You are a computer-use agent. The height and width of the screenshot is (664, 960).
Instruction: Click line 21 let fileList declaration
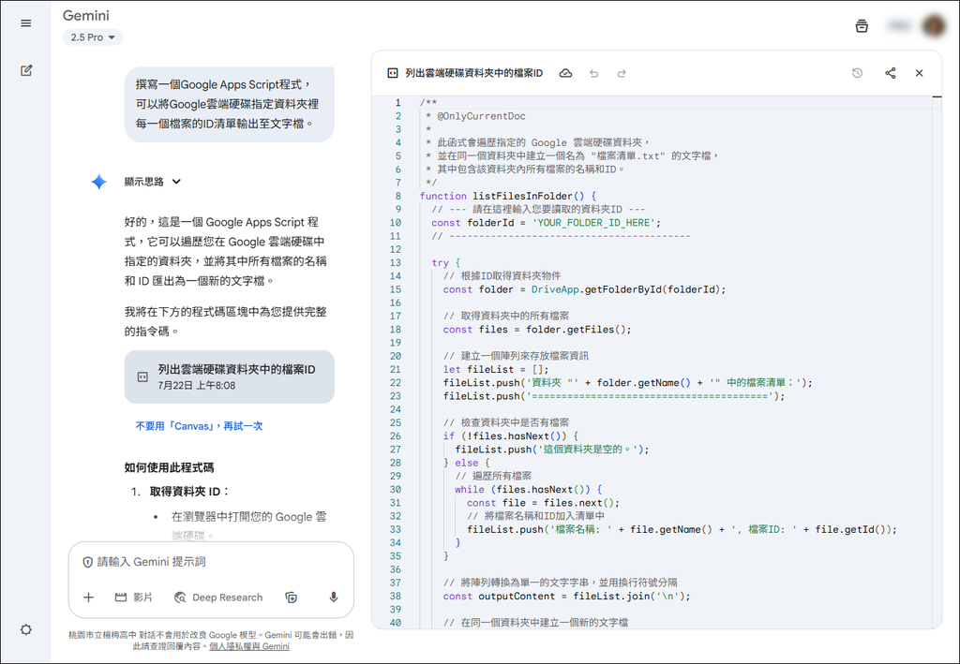point(496,369)
